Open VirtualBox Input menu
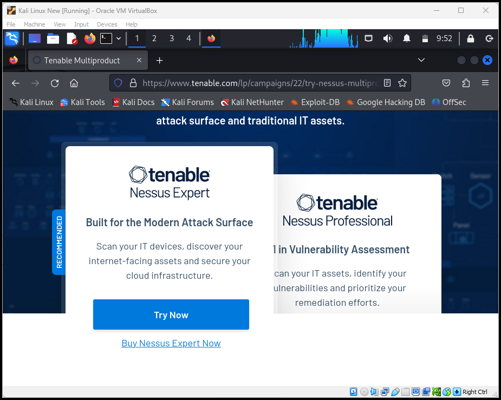This screenshot has height=400, width=501. click(81, 24)
